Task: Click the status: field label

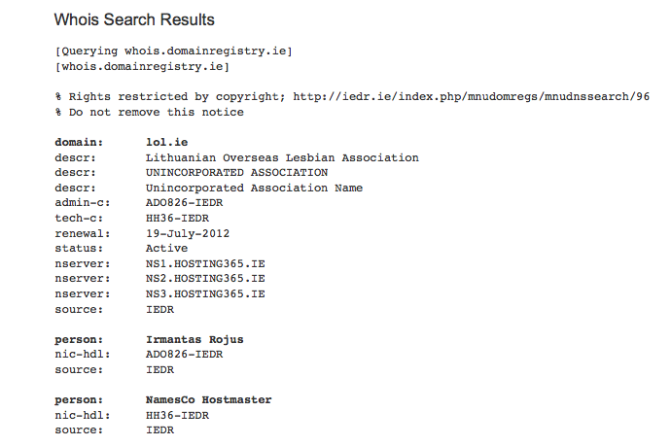Action: 79,249
